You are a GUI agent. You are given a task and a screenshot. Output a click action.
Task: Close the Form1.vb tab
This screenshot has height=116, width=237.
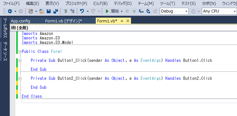128,21
